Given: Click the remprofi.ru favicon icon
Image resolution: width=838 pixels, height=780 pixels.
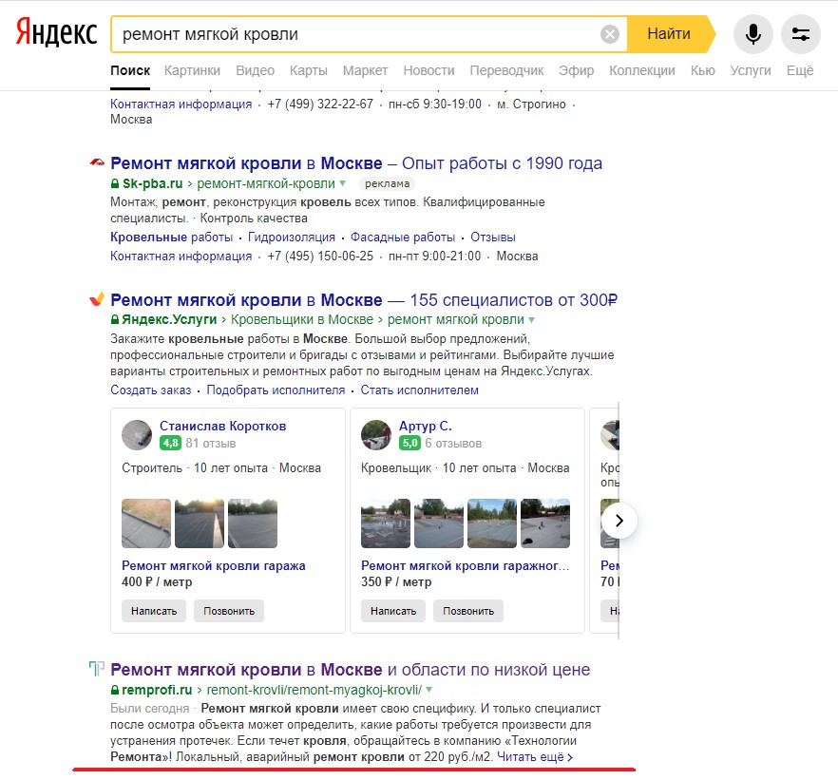Looking at the screenshot, I should point(97,668).
